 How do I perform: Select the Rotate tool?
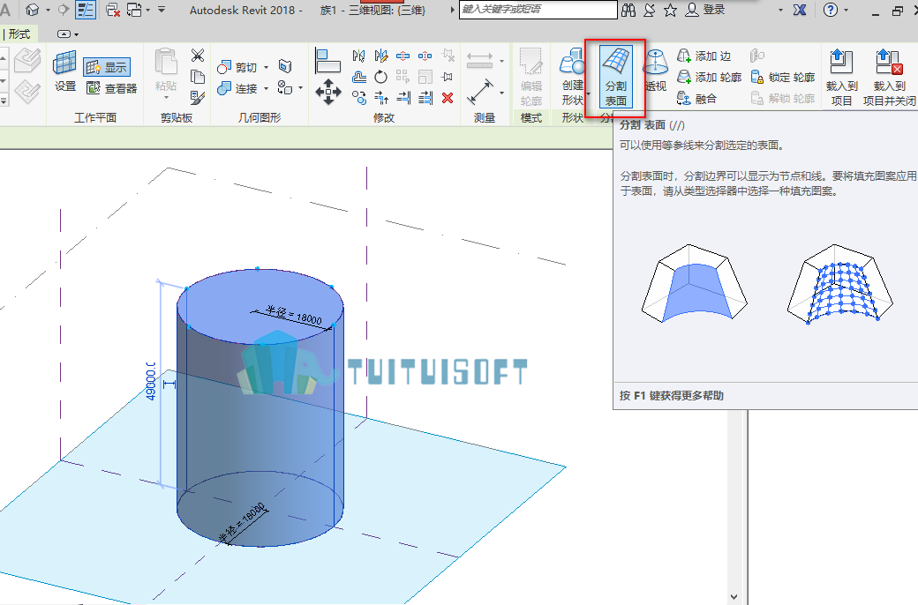(x=381, y=77)
